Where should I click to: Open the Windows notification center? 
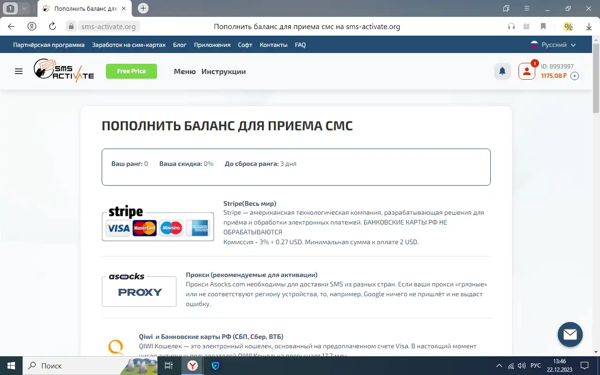585,366
